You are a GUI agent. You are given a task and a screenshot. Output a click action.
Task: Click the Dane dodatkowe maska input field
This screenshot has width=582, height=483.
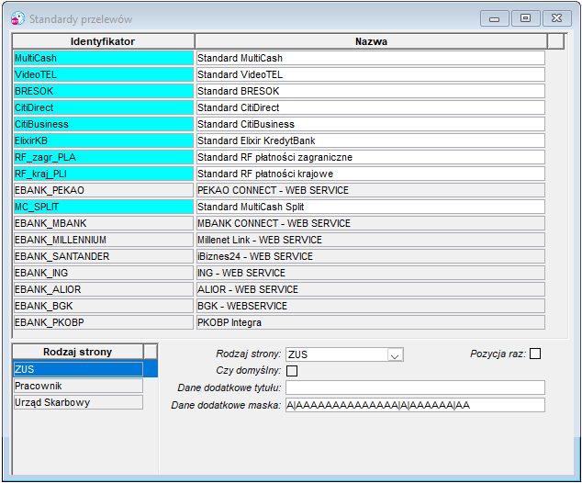coord(415,405)
